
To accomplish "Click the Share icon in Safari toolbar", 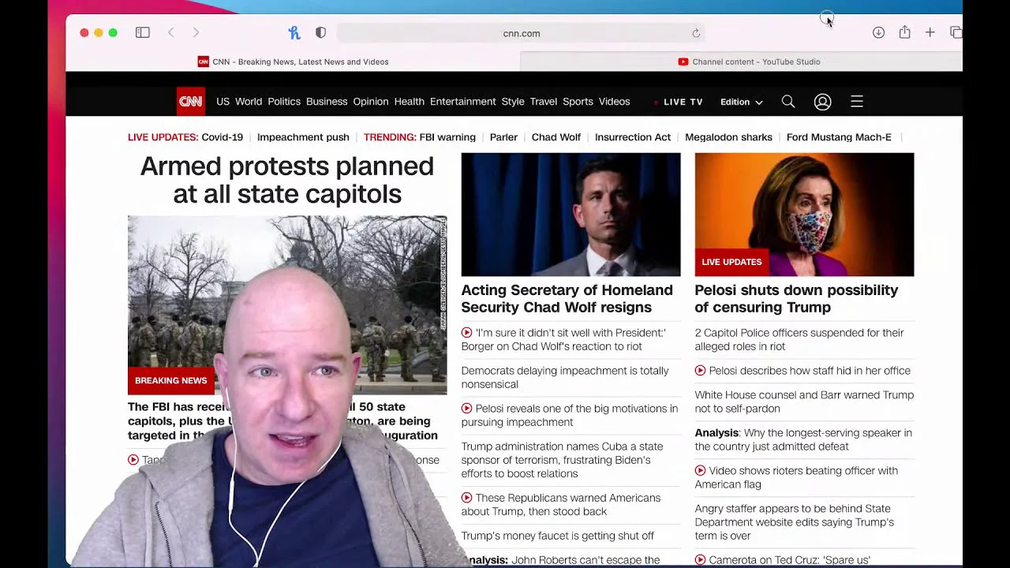I will click(904, 32).
